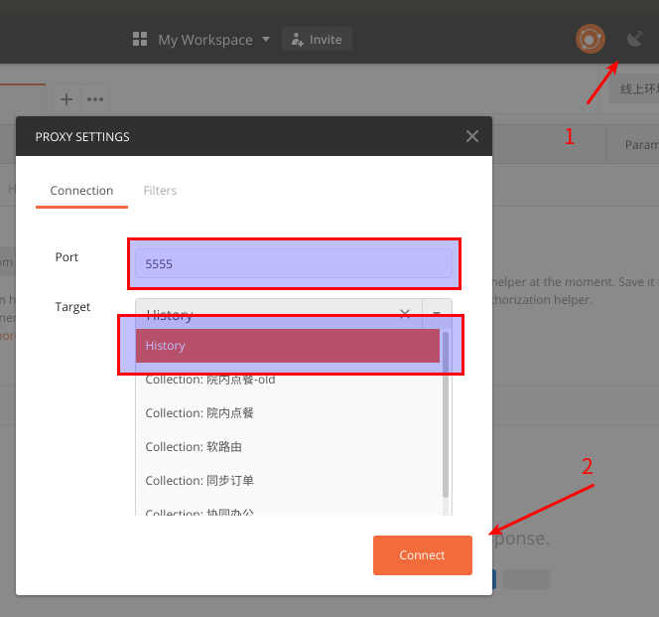Click the satellite proxy capture icon
This screenshot has height=617, width=659.
pos(636,40)
